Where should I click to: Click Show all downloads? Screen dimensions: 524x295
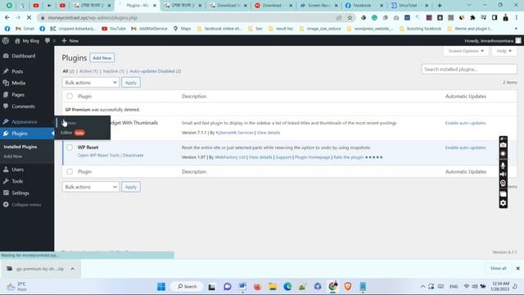pyautogui.click(x=499, y=269)
